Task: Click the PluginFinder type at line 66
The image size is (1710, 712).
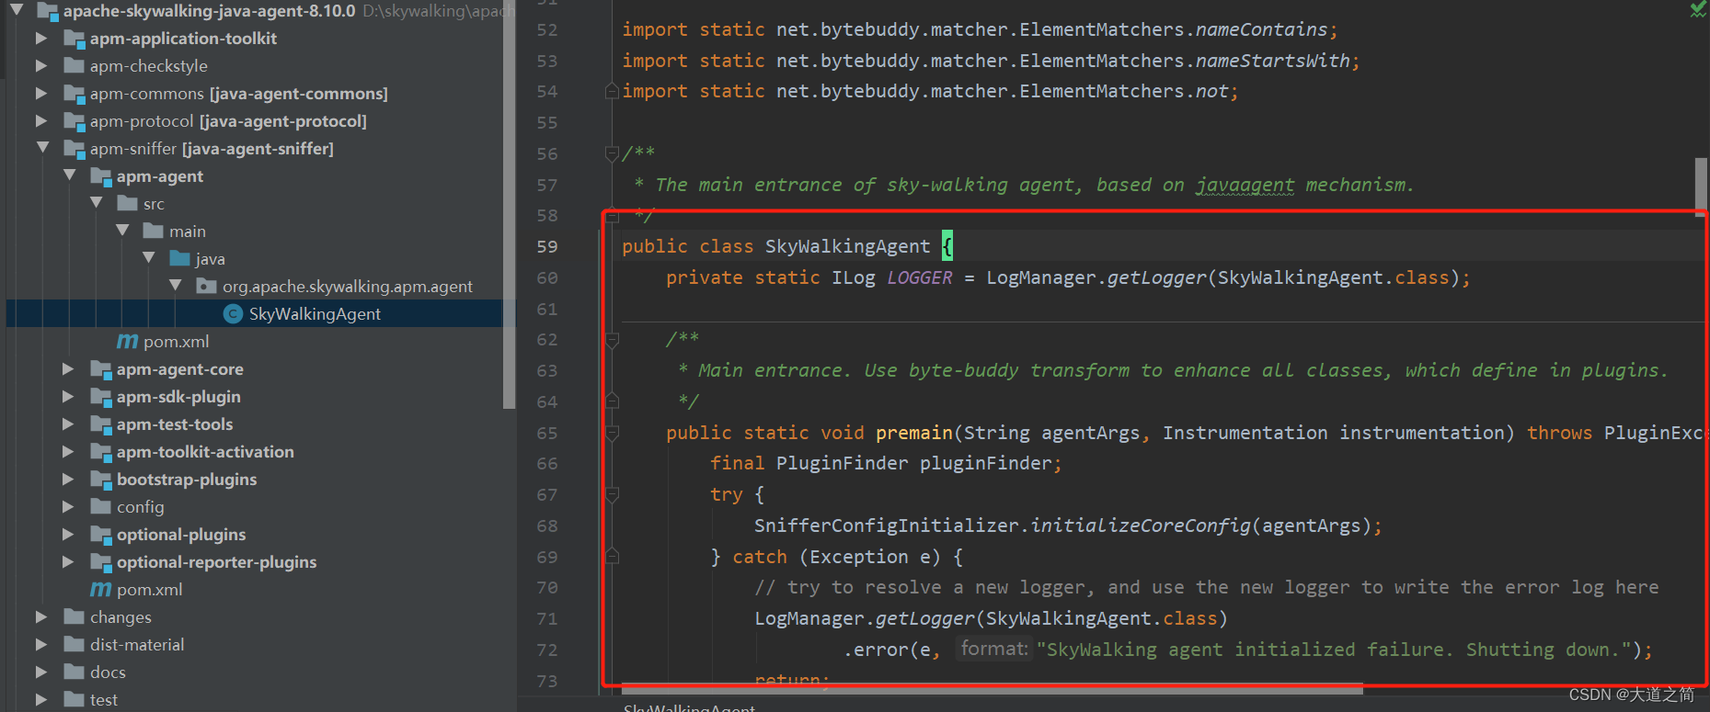Action: (x=842, y=463)
